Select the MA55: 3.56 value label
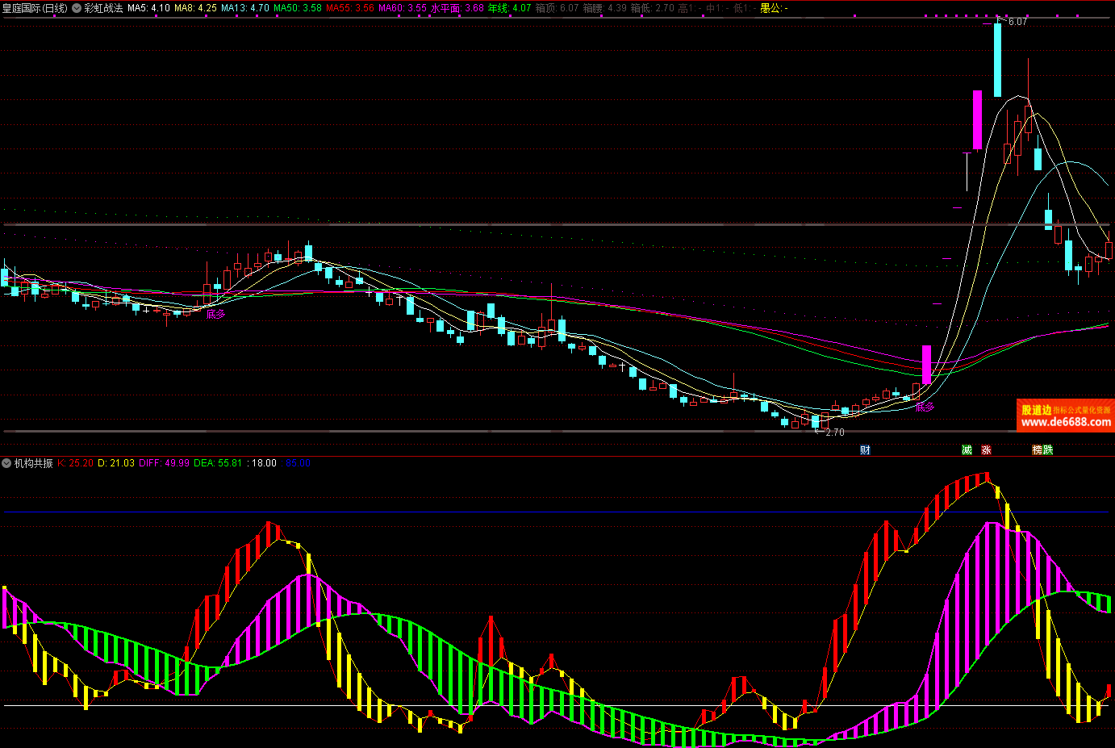This screenshot has height=748, width=1115. [350, 8]
